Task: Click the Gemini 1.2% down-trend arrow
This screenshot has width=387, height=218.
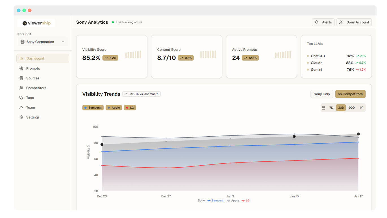Action: tap(357, 70)
